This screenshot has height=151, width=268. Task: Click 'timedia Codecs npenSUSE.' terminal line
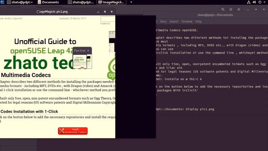tap(177, 30)
